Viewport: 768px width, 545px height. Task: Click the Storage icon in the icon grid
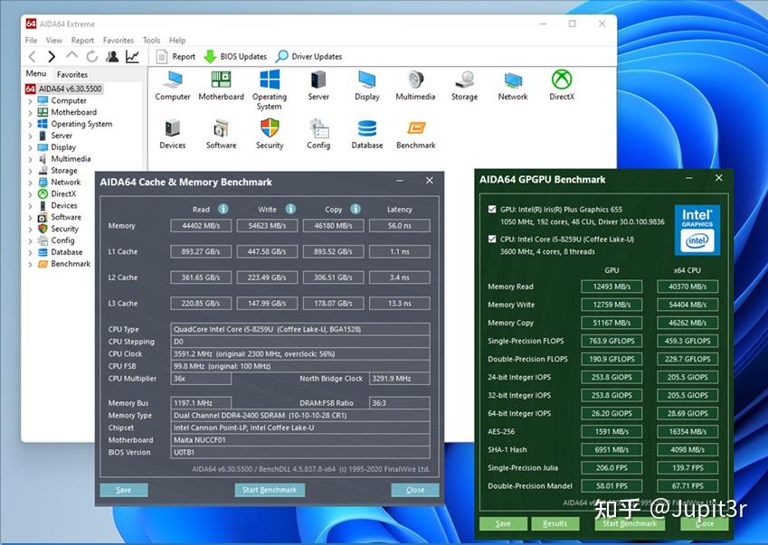(x=464, y=86)
